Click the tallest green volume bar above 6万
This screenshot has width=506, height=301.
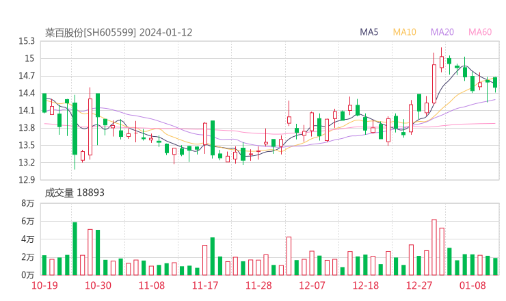[75, 249]
